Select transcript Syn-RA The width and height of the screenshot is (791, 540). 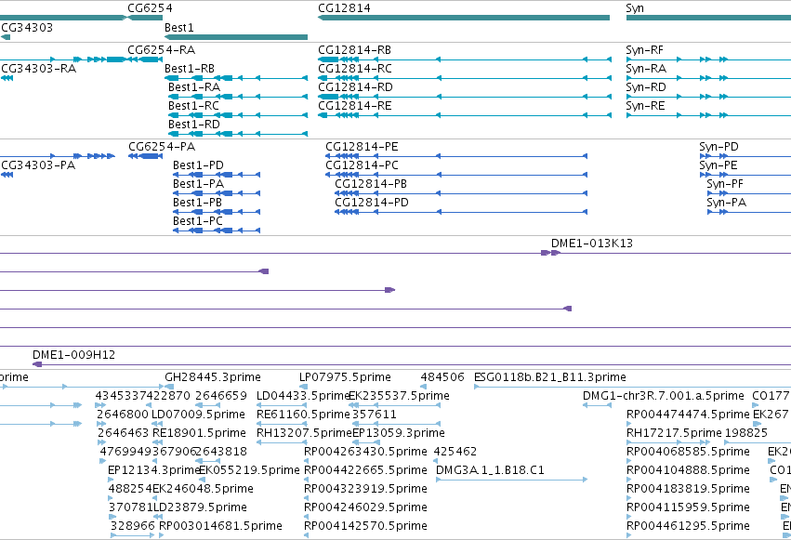coord(646,69)
